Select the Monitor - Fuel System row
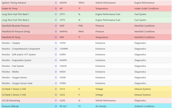Screen dimensions: 172x108 pyautogui.click(x=86, y=66)
